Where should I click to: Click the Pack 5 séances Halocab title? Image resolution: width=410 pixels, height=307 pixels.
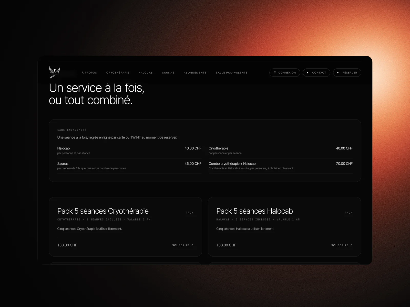[x=254, y=211]
